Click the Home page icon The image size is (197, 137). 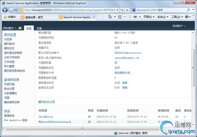point(110,17)
